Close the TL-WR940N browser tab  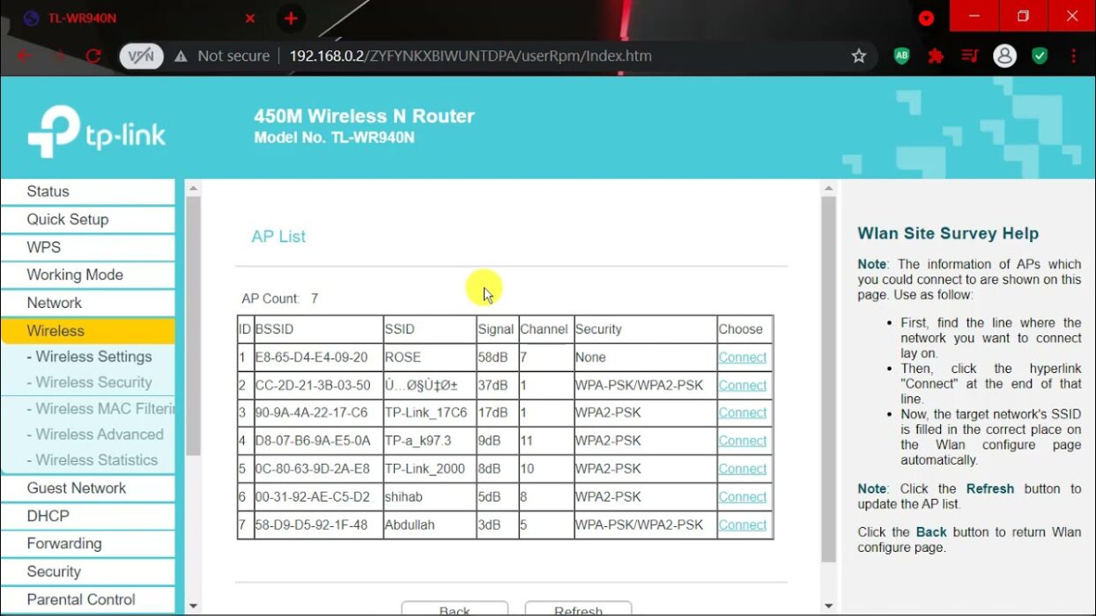(250, 18)
